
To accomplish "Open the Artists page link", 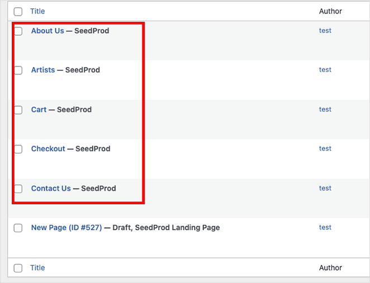I will point(43,70).
